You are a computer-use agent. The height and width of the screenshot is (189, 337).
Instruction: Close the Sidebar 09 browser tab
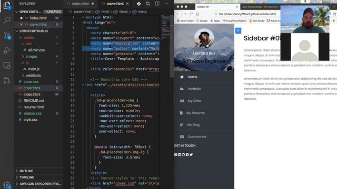(x=237, y=7)
